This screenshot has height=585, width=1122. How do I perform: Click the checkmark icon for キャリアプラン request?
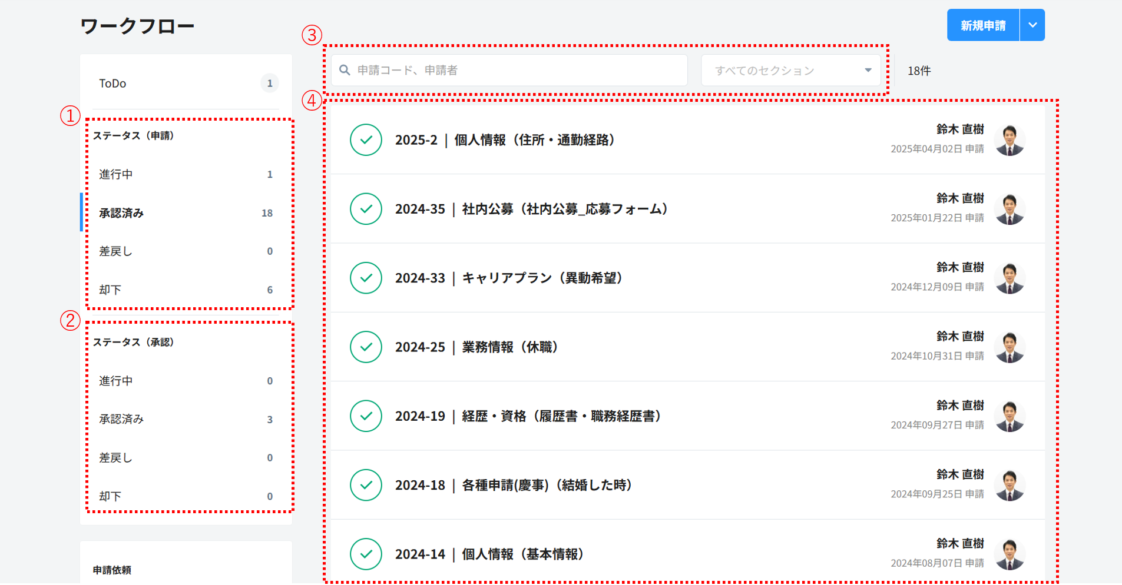click(366, 278)
